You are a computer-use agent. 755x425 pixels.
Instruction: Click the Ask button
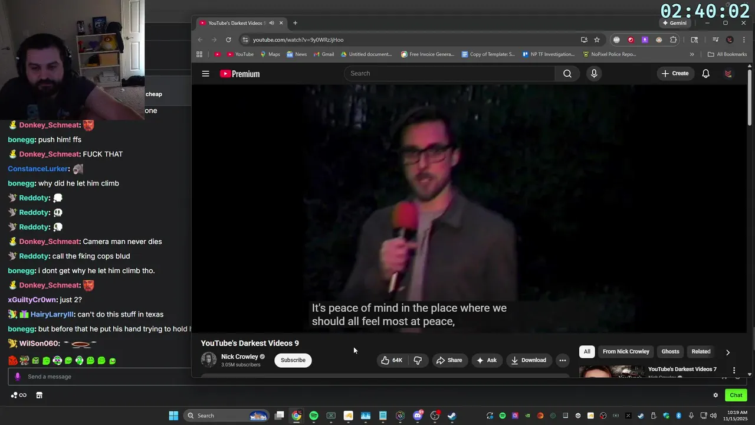487,360
